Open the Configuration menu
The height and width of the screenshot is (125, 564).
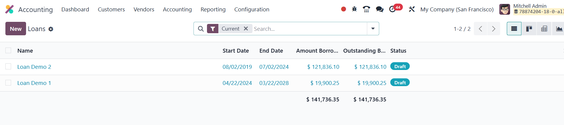[x=252, y=9]
